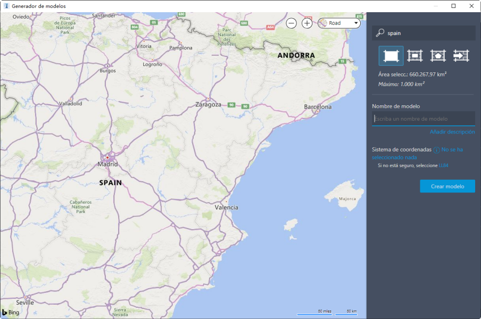Click the ANDORRA country label
The width and height of the screenshot is (481, 319).
tap(296, 55)
